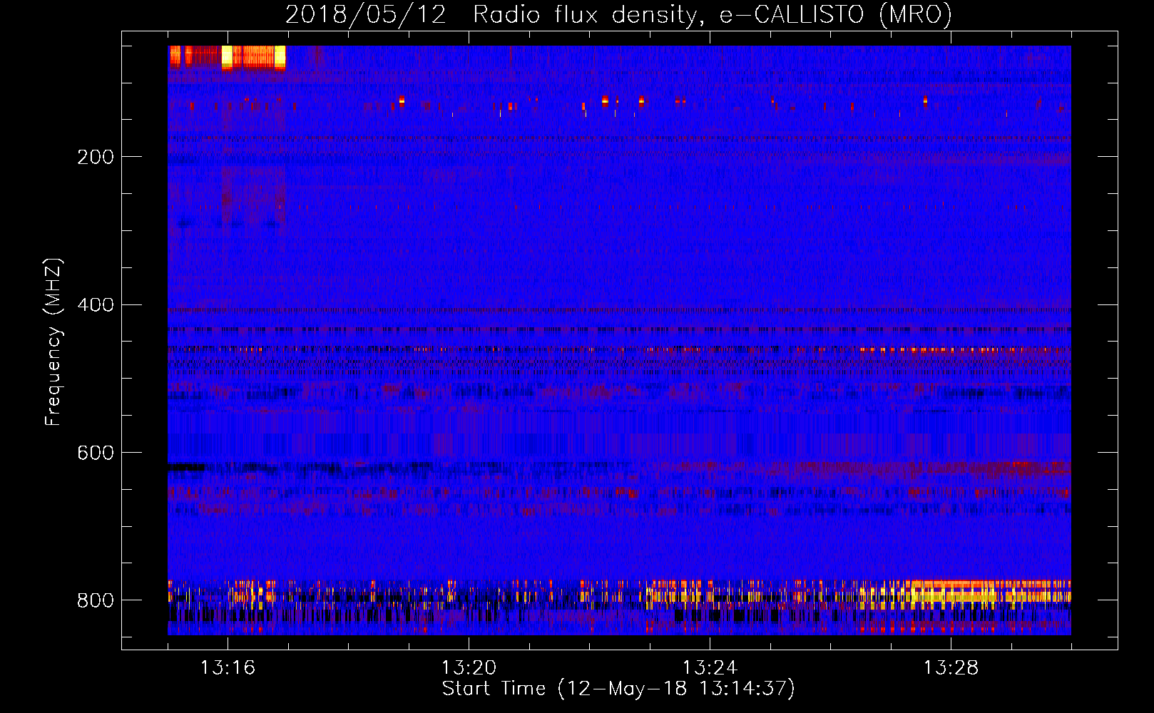
Task: Click the bright yellow band near 800 MHz at 13:28
Action: (x=953, y=593)
